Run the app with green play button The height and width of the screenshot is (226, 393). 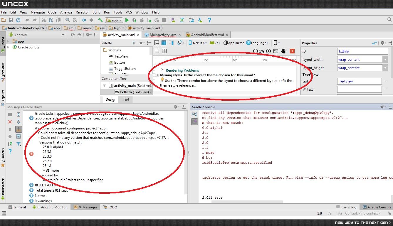(x=127, y=20)
